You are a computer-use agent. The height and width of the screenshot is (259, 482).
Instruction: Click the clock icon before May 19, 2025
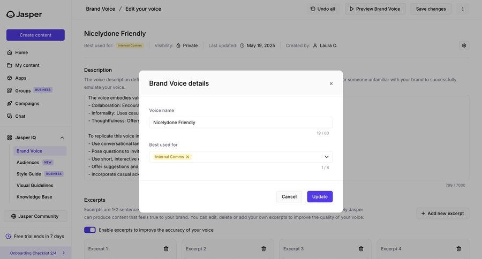pyautogui.click(x=242, y=45)
